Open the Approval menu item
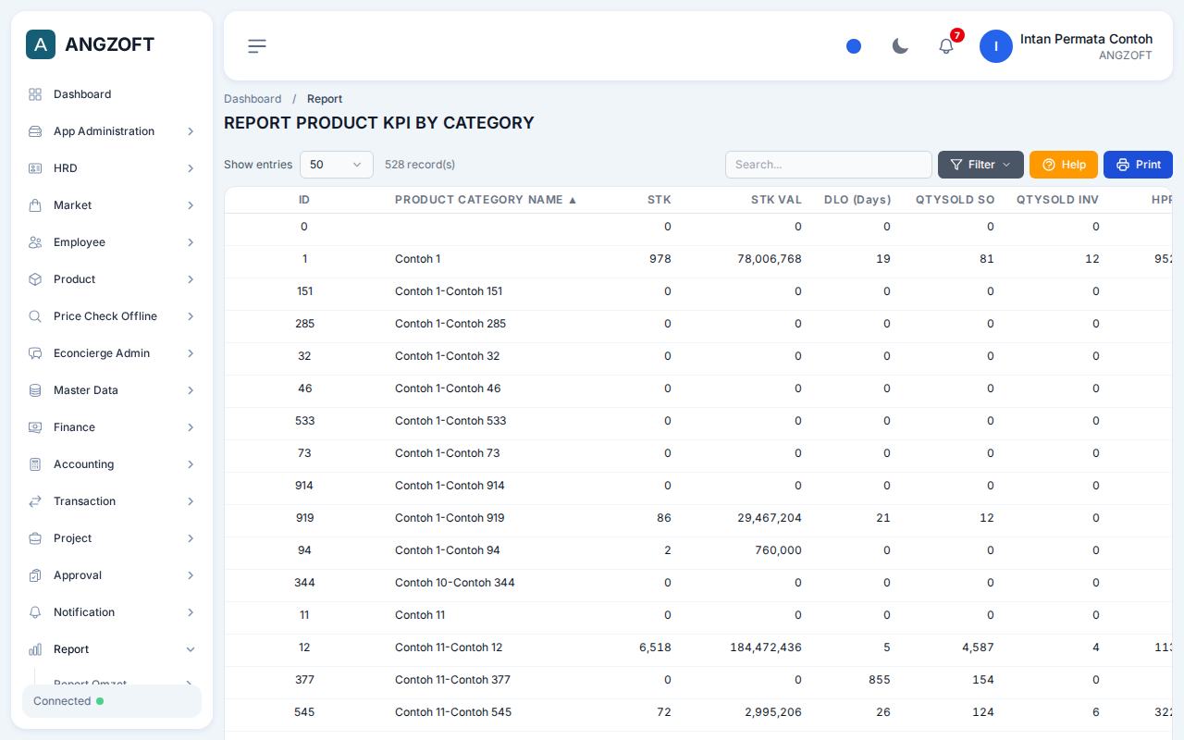 [112, 575]
